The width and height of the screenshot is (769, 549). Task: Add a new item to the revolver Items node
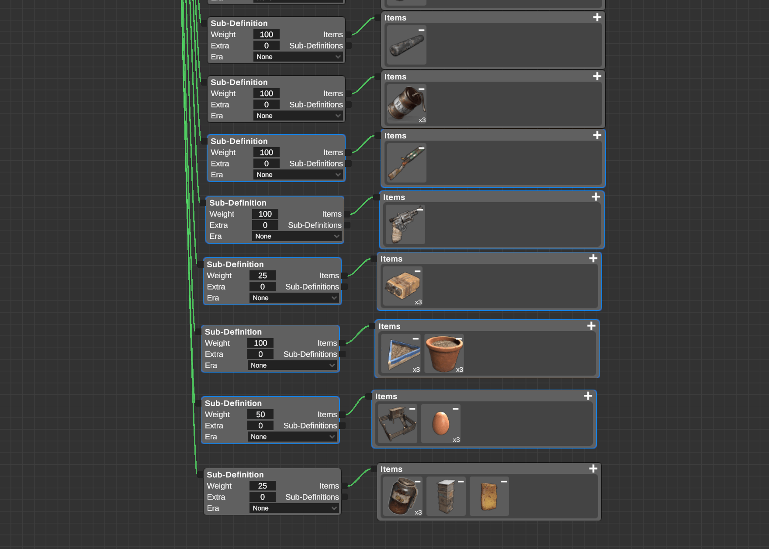coord(596,197)
